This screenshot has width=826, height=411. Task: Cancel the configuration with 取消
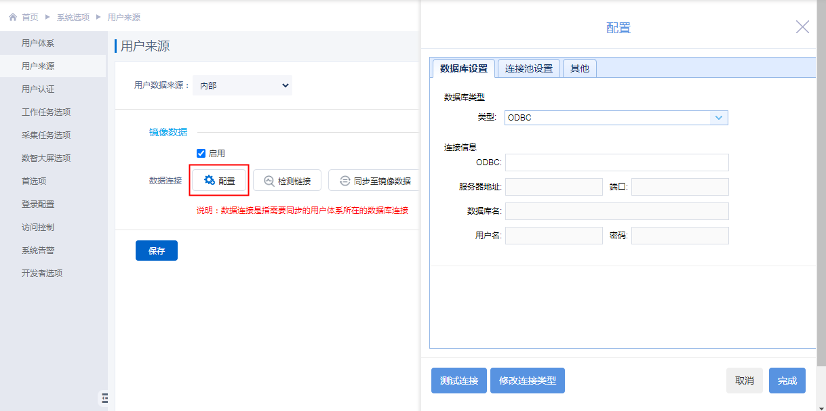(x=744, y=381)
